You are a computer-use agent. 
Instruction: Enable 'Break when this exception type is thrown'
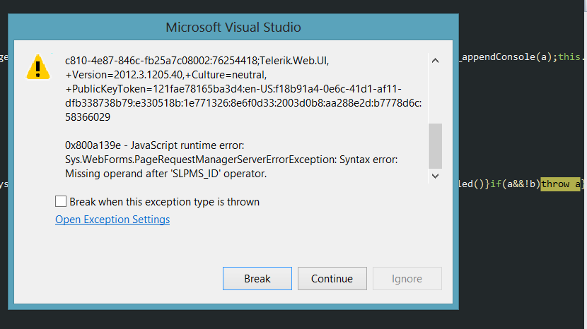pyautogui.click(x=62, y=202)
